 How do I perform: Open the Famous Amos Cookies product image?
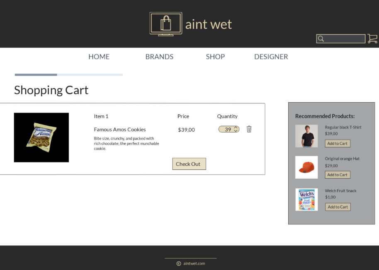pos(41,137)
